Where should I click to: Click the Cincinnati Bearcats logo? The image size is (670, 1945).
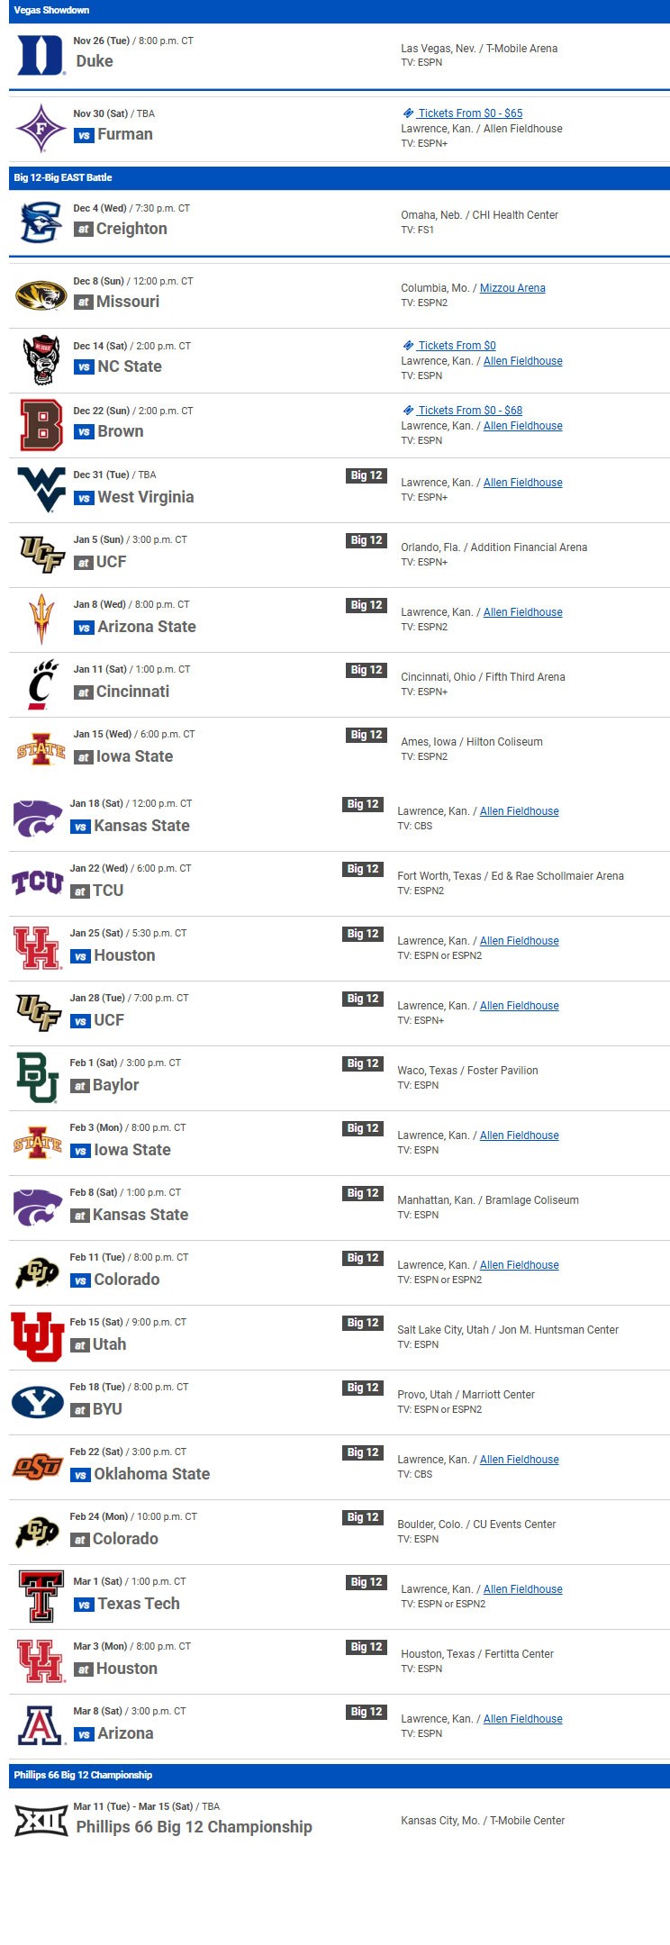click(x=41, y=684)
